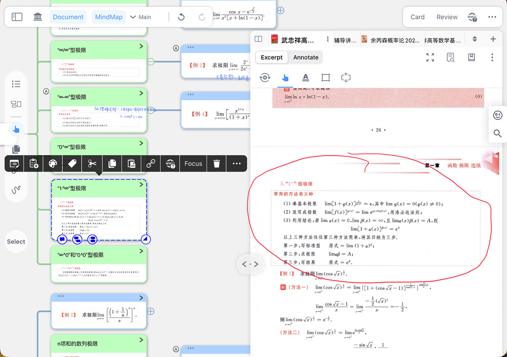Select the hand tool in left sidebar

tap(16, 130)
